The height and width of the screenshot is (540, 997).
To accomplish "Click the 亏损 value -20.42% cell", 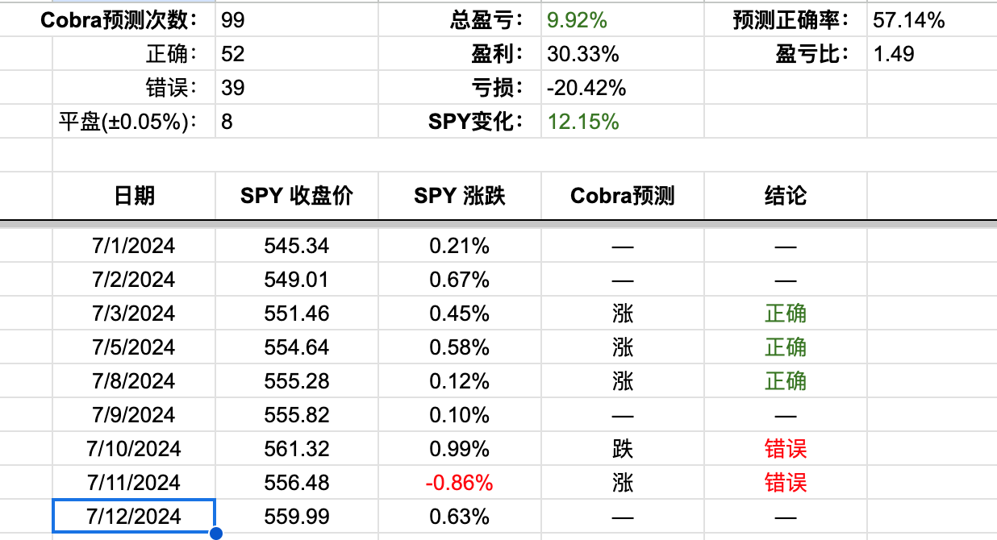I will coord(622,88).
